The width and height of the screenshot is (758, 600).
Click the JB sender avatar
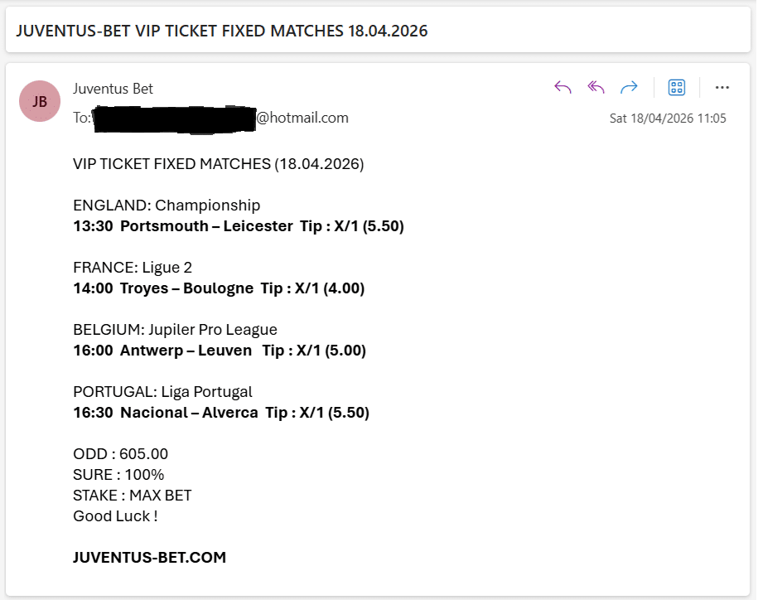coord(40,101)
